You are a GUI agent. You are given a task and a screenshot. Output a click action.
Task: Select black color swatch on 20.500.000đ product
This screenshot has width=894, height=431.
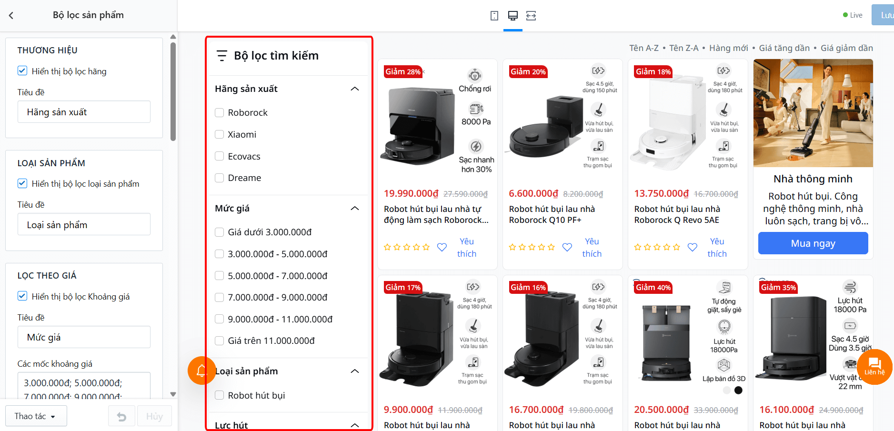pos(738,391)
